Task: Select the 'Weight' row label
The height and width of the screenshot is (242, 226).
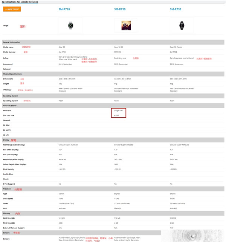Action: tap(6, 84)
